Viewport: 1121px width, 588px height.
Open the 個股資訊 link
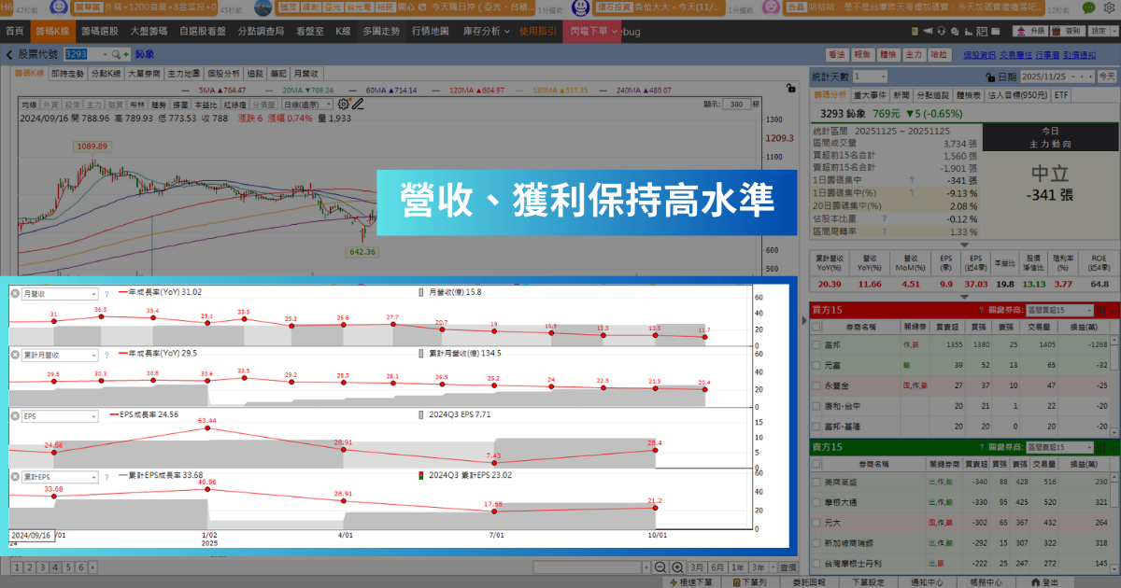click(979, 57)
